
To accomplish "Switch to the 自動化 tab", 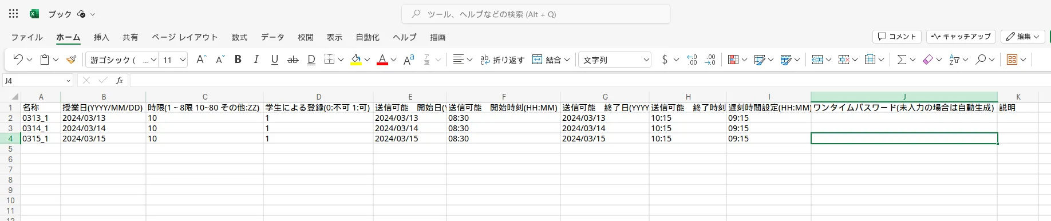I will tap(368, 37).
